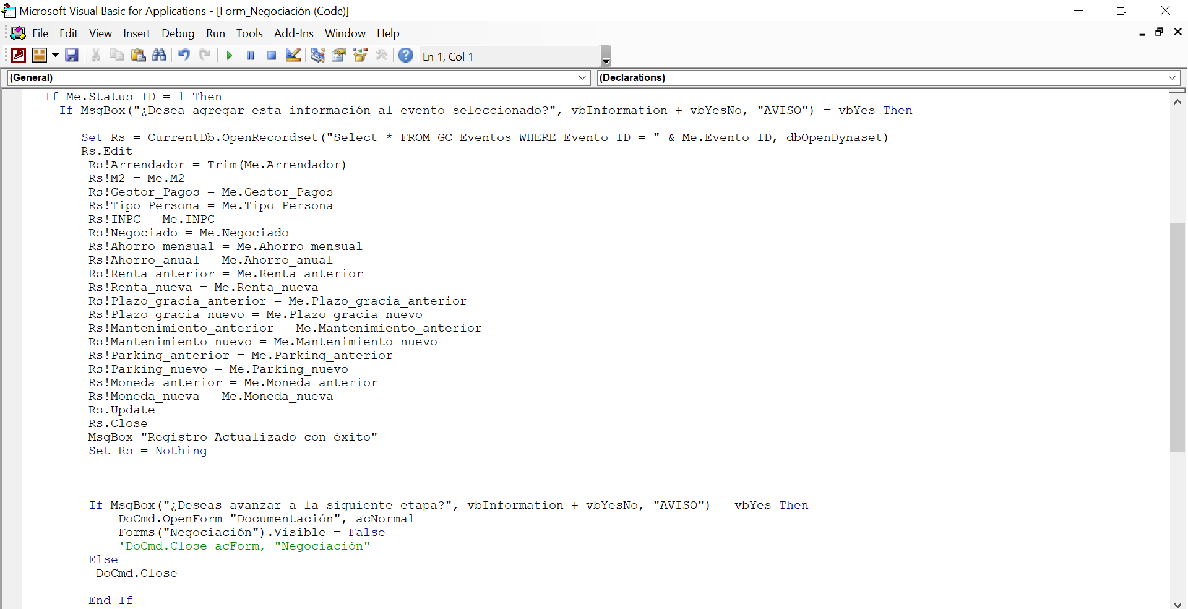
Task: Click 'Forms("Negociación").Visible = False' line
Action: pyautogui.click(x=251, y=532)
